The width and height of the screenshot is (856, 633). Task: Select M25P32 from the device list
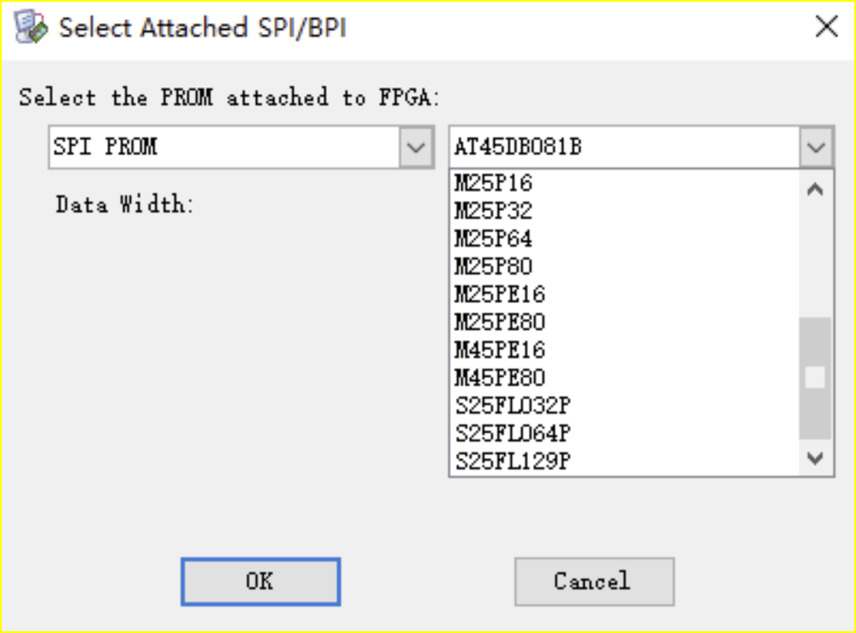coord(493,211)
